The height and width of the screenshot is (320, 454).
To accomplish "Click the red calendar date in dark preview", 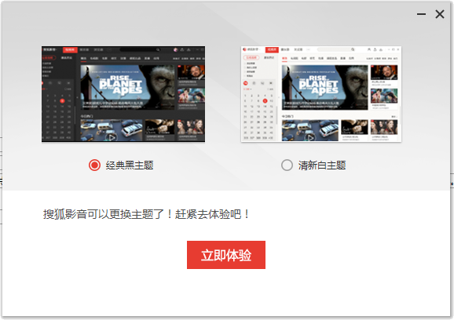I will pyautogui.click(x=62, y=101).
